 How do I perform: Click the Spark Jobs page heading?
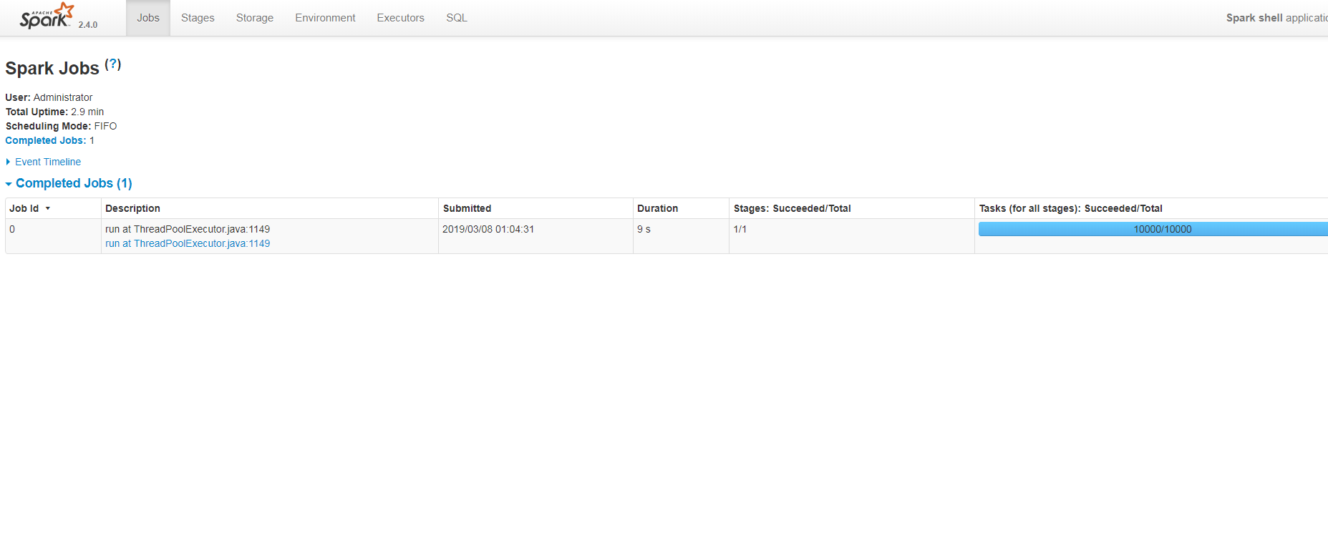pyautogui.click(x=52, y=68)
